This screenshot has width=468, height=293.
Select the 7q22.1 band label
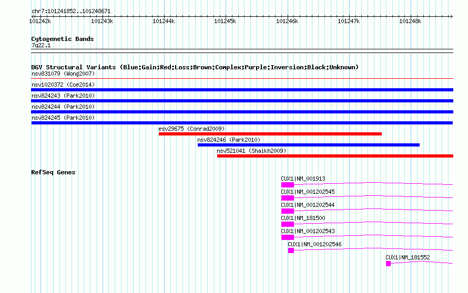41,46
